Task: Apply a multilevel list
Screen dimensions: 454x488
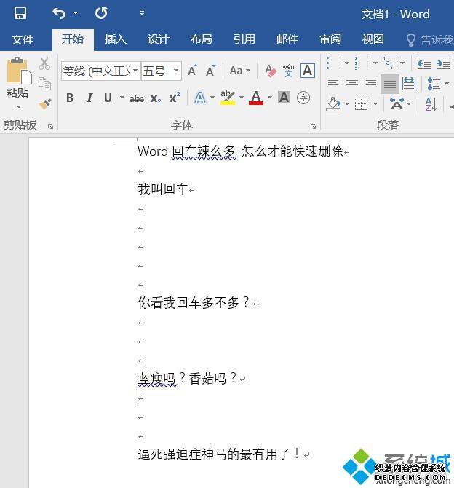Action: tap(390, 63)
